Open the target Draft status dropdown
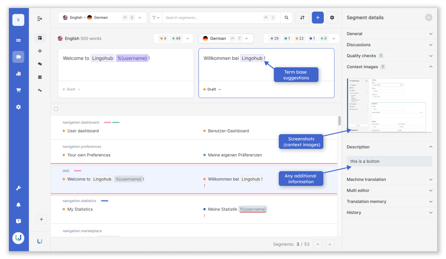 pos(212,89)
